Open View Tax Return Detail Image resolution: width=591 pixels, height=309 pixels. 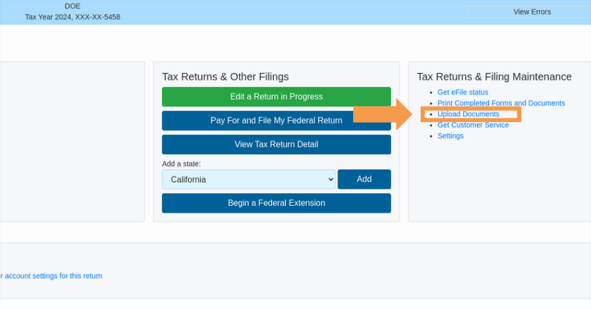[x=276, y=144]
